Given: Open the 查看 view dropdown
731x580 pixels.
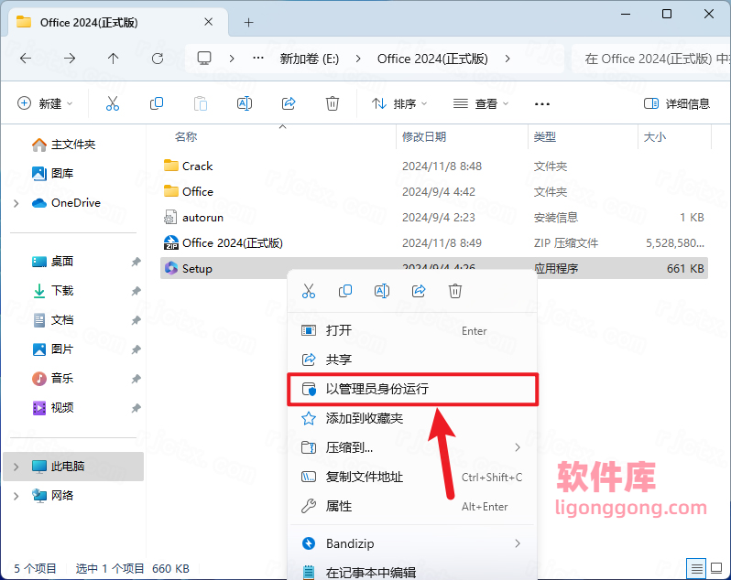Looking at the screenshot, I should pyautogui.click(x=481, y=103).
